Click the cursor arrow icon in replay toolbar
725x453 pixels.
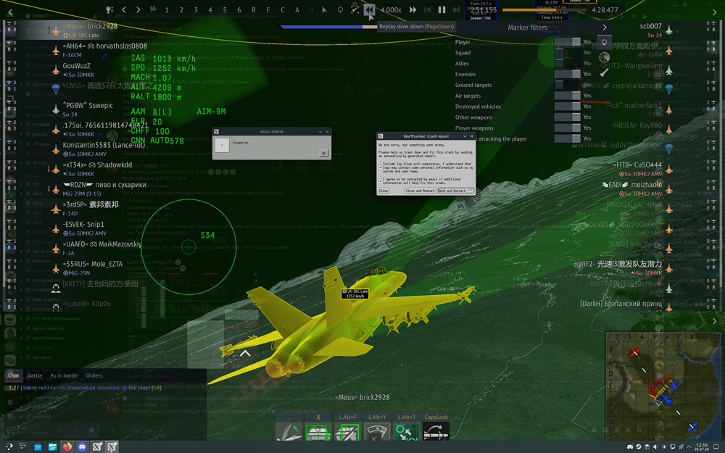pos(325,9)
